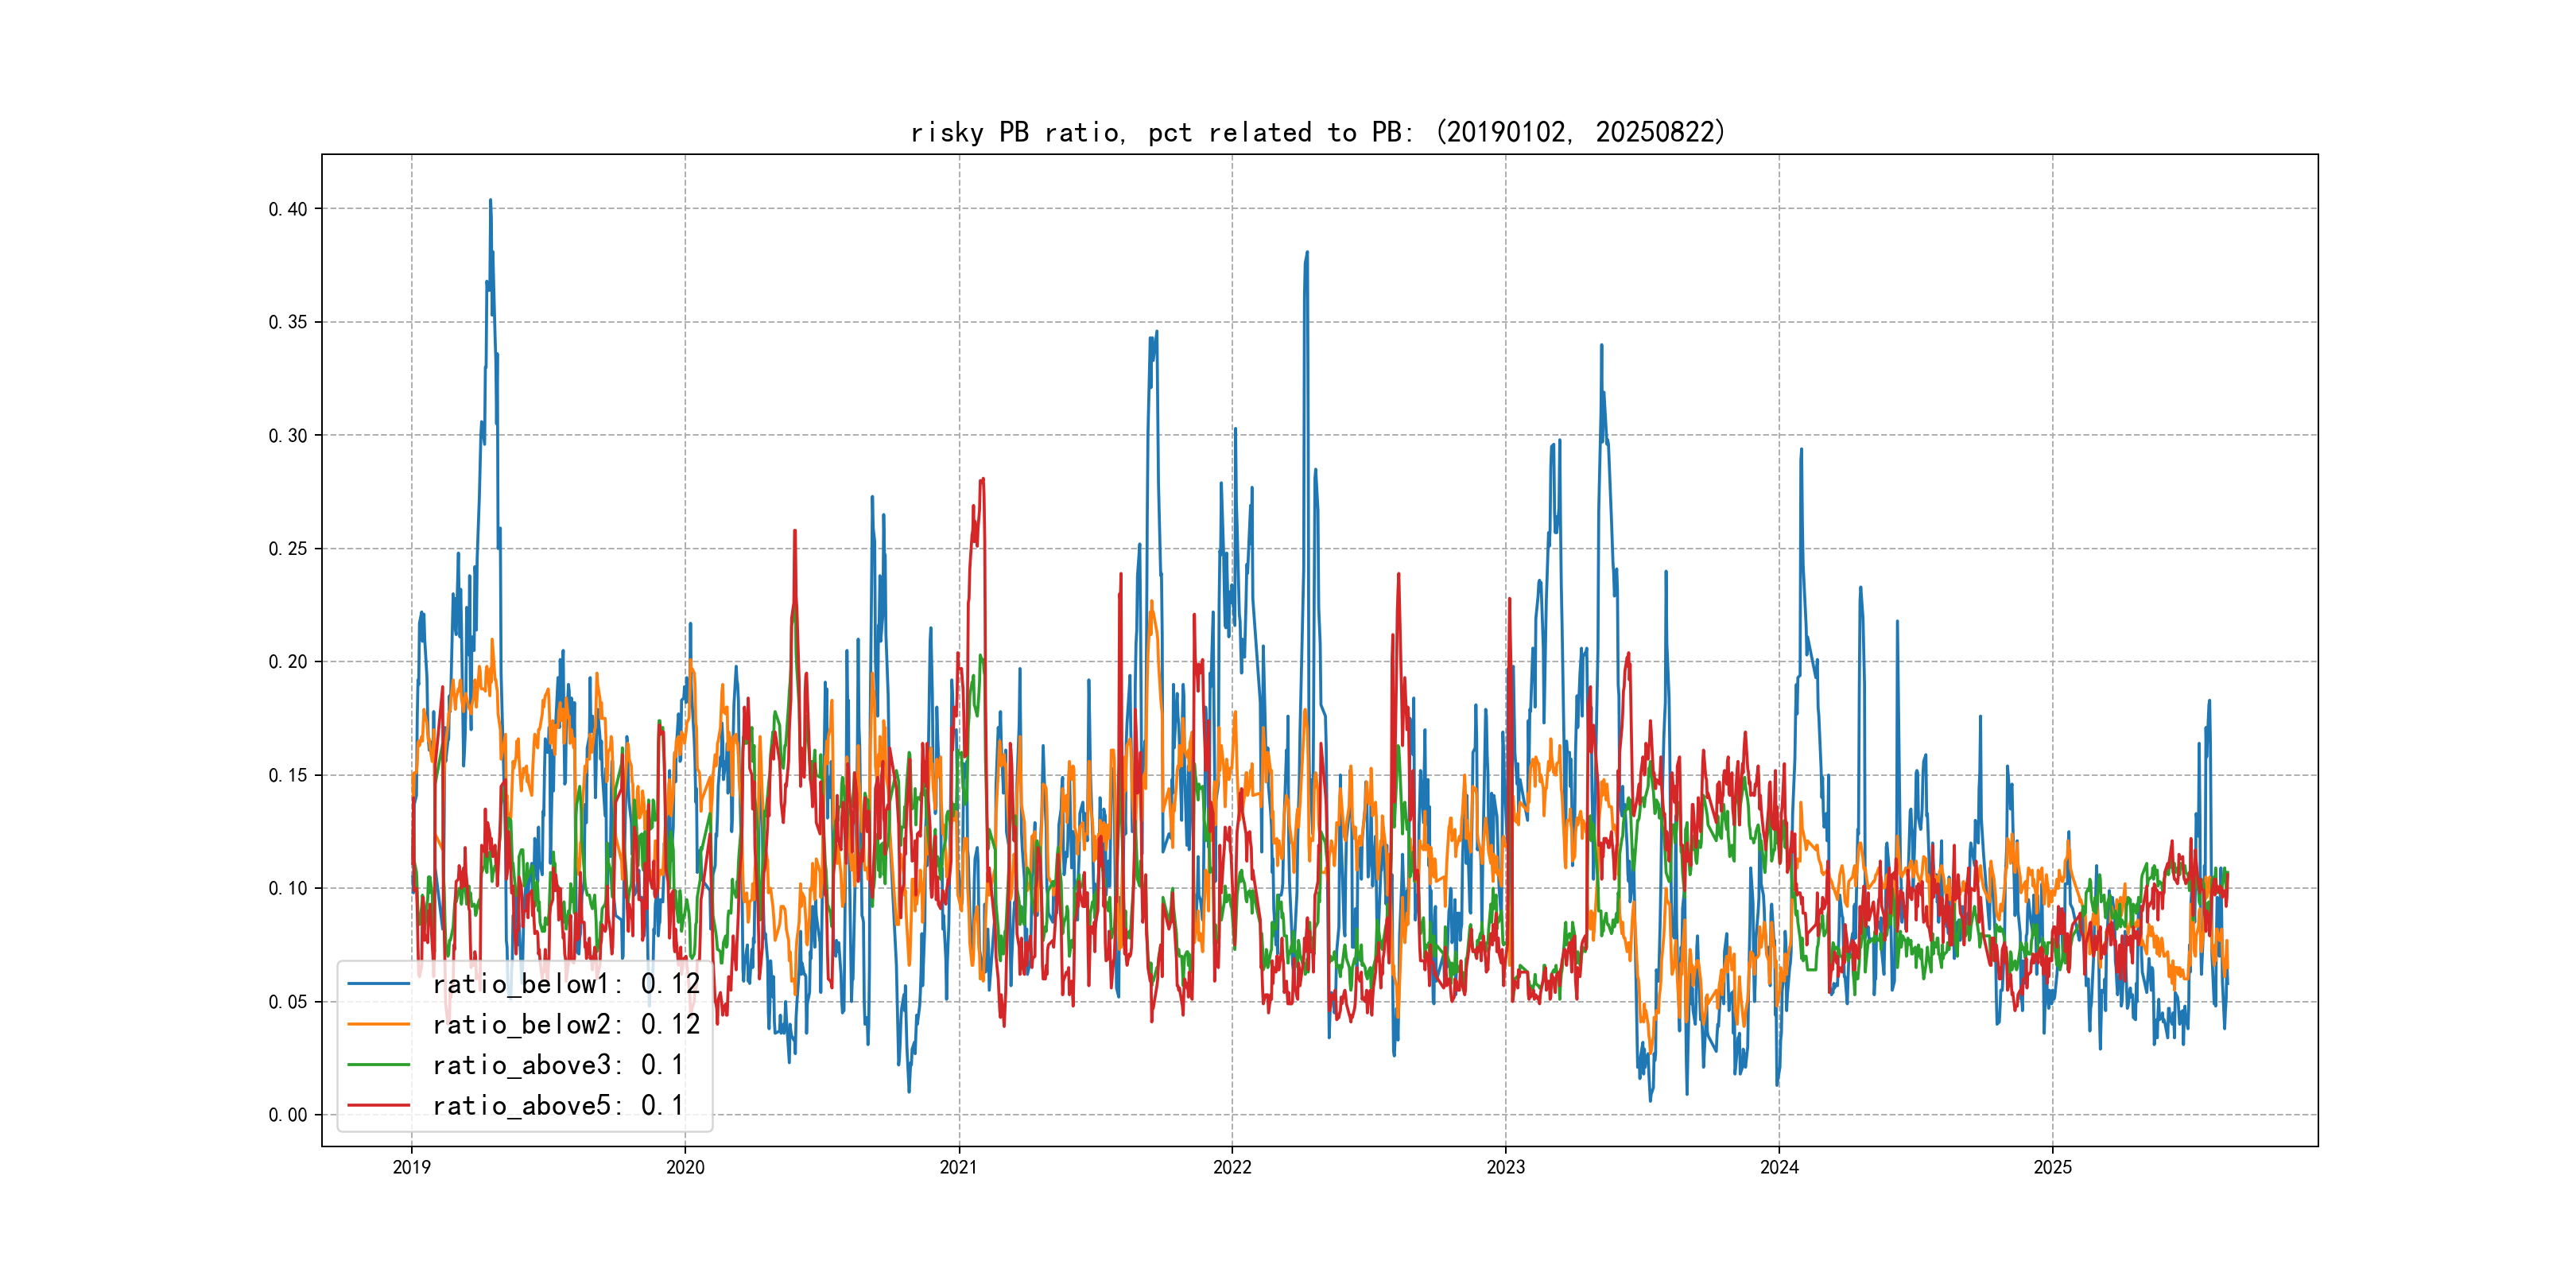The width and height of the screenshot is (2576, 1288).
Task: Click the blue spike peak just after 2024
Action: click(x=1801, y=450)
